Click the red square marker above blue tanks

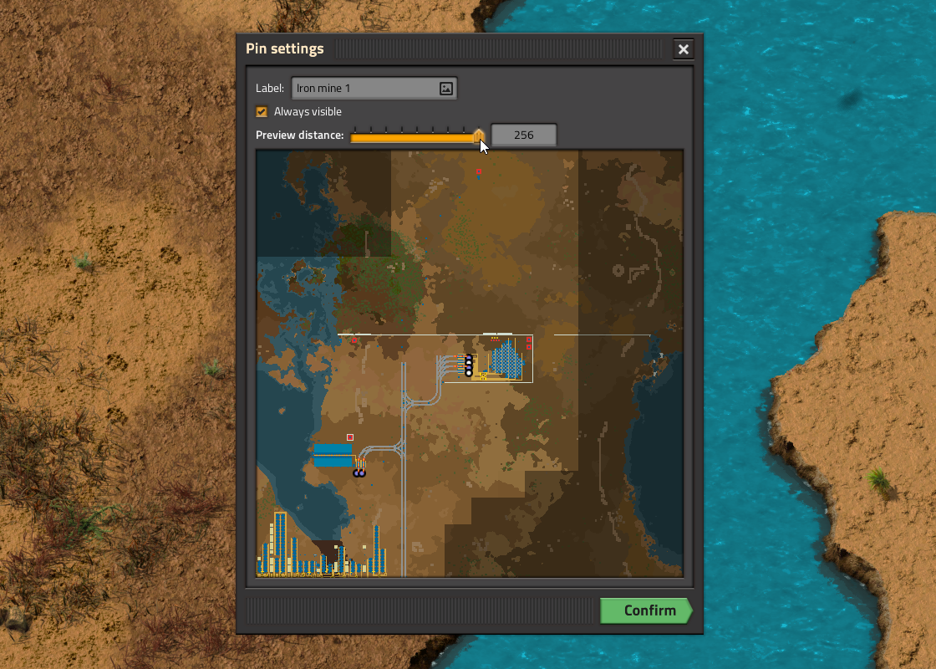coord(350,437)
